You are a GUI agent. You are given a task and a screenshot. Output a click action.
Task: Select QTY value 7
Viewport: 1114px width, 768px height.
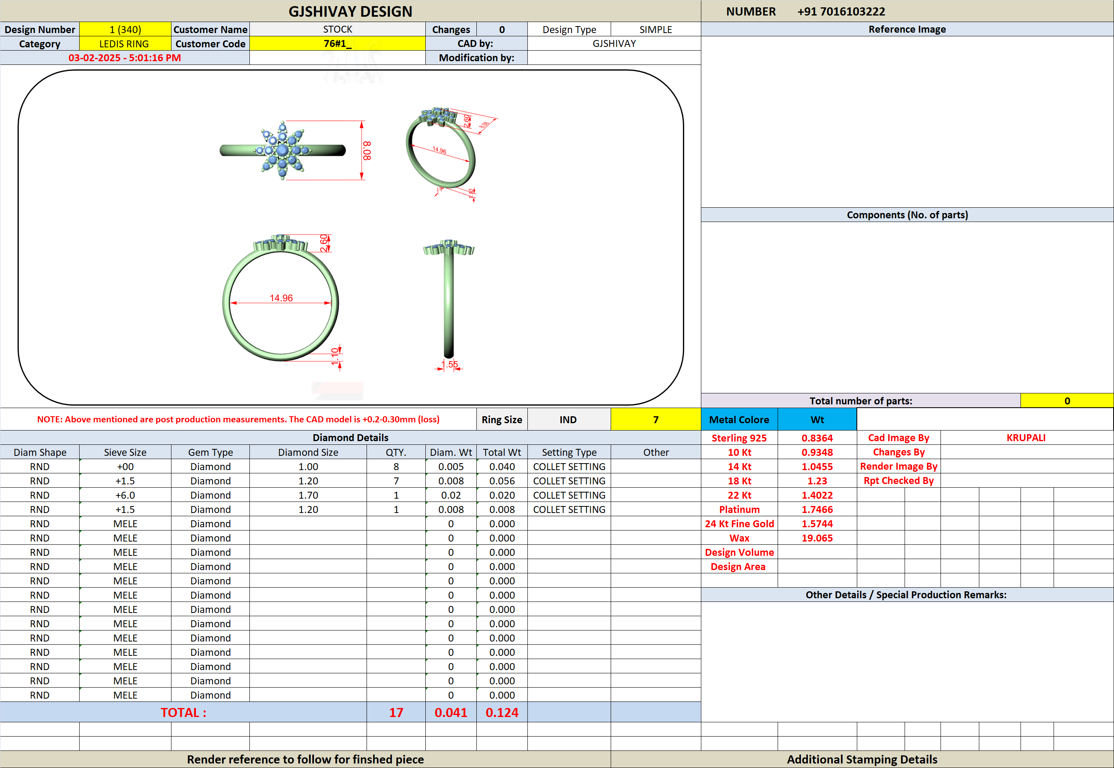tap(396, 481)
